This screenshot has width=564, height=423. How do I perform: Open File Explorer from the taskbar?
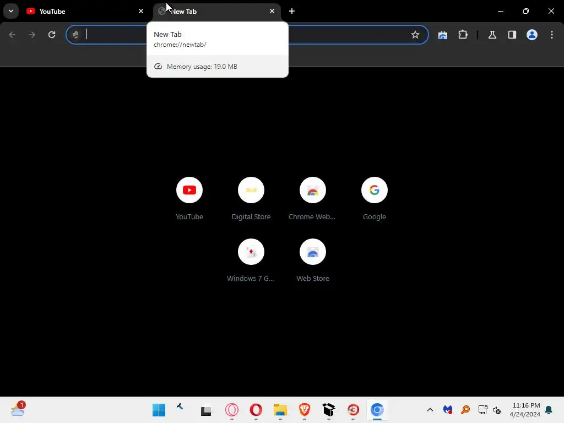coord(280,410)
